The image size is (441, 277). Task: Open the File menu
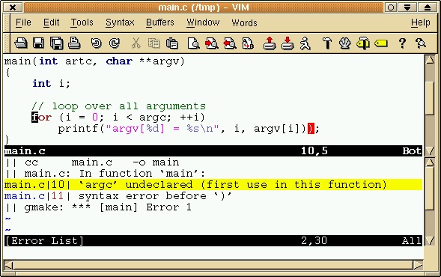click(23, 22)
